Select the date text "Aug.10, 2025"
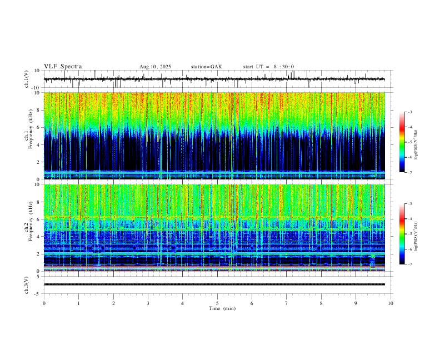This screenshot has height=340, width=440. (x=155, y=67)
